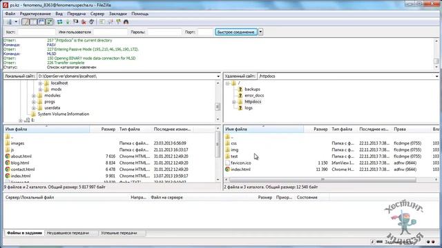Open the Редактирование menu
Viewport: 442px width, 248px height.
coord(35,14)
